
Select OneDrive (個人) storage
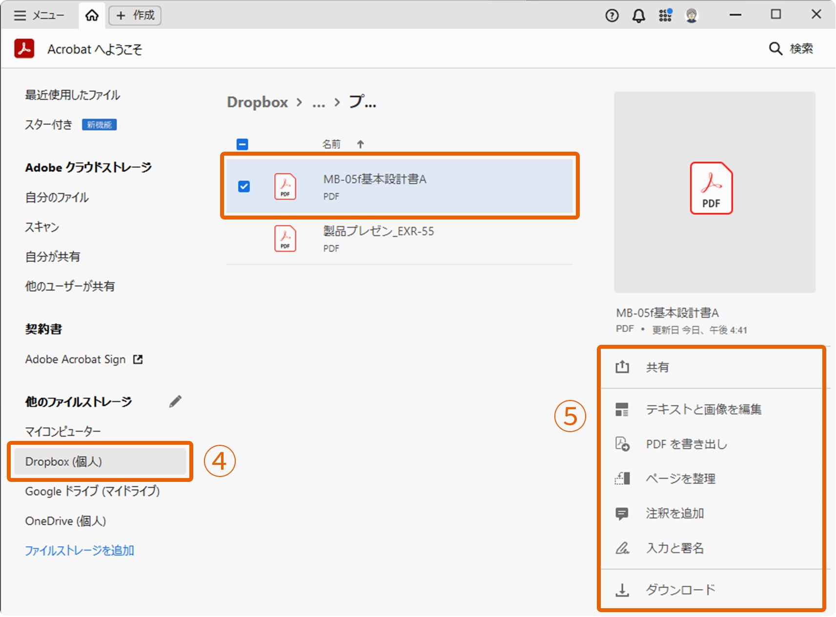[65, 521]
